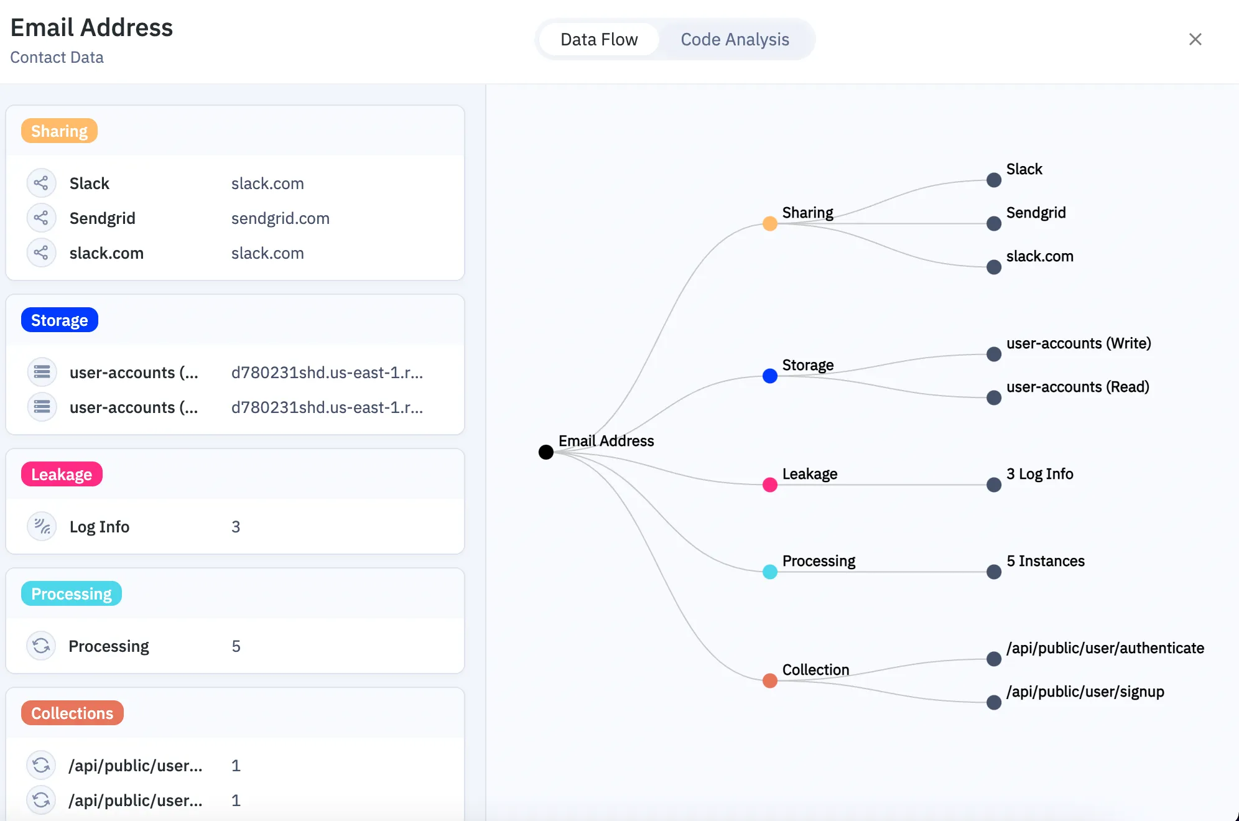Collapse the Storage node in the diagram

(769, 375)
